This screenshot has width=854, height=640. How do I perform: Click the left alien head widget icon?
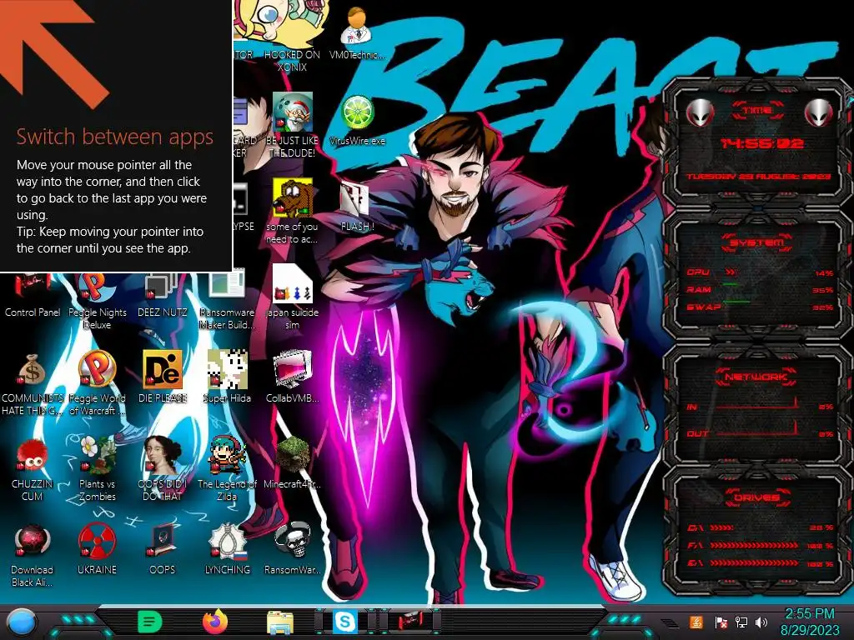click(700, 113)
